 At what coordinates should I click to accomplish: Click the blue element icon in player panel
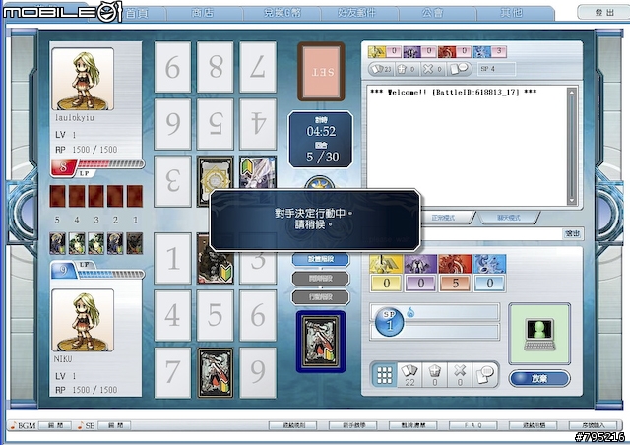[x=489, y=264]
